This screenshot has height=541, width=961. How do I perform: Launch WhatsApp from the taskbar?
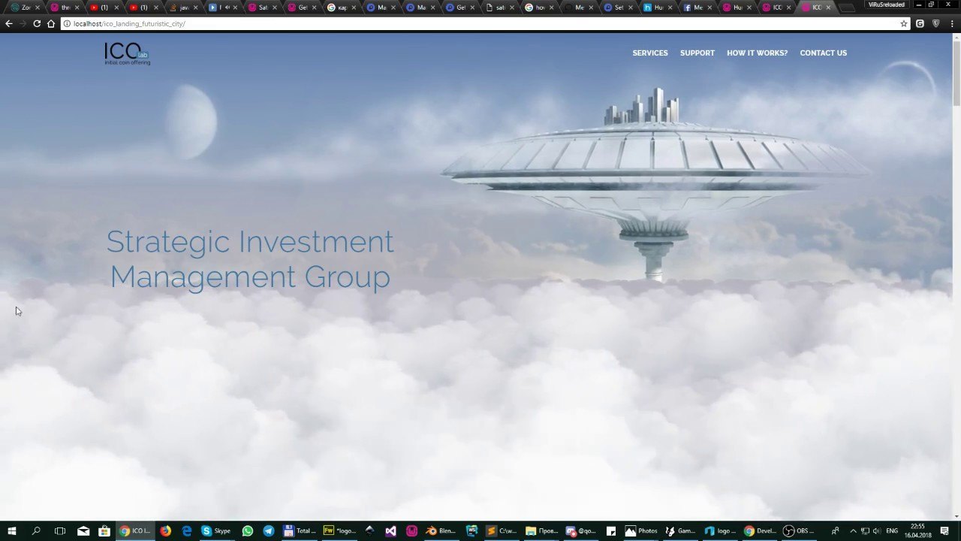coord(248,530)
